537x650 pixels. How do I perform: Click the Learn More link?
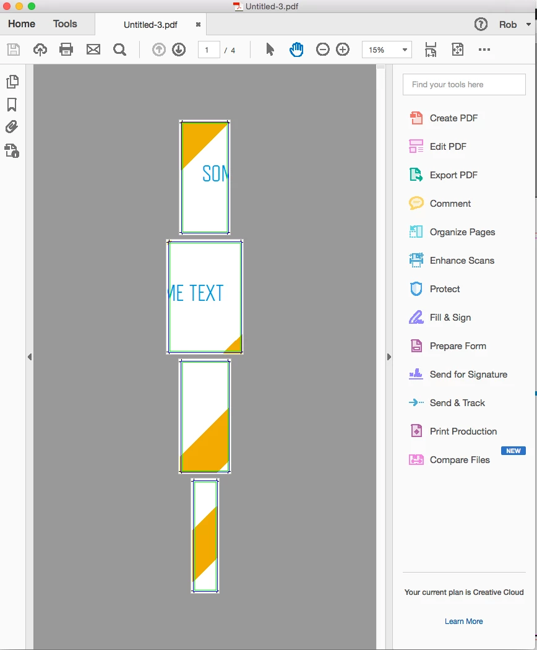[463, 622]
